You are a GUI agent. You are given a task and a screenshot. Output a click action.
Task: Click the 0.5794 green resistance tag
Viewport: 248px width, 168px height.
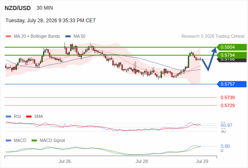pyautogui.click(x=231, y=55)
